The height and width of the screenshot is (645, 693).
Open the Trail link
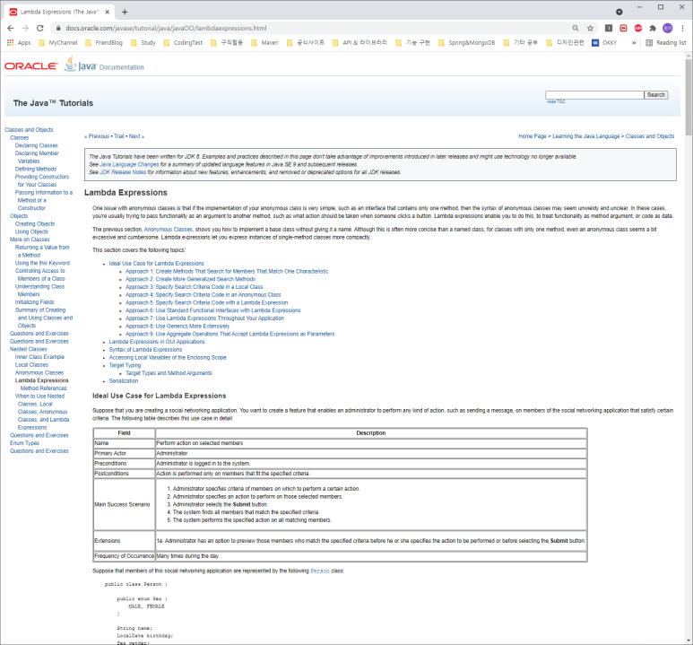point(119,136)
